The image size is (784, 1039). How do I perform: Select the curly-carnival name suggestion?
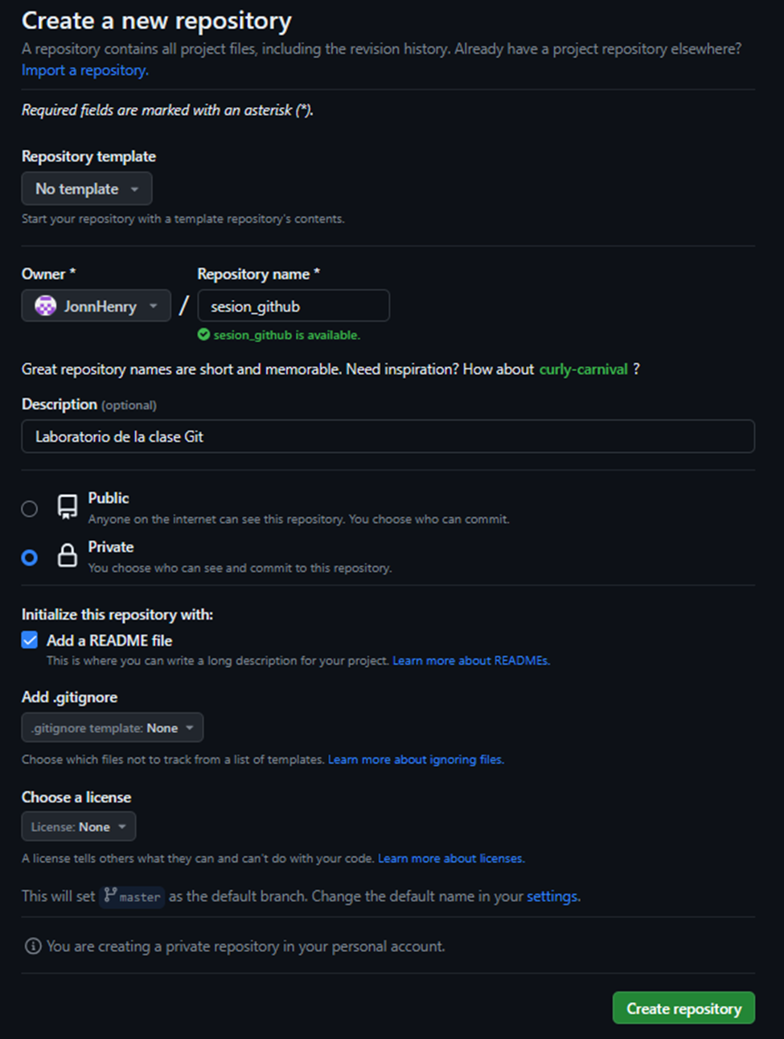[x=584, y=369]
